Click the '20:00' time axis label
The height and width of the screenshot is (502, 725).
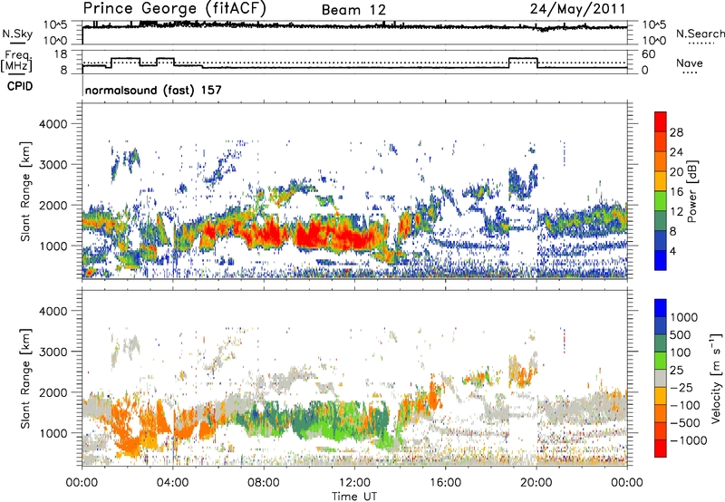(x=536, y=483)
